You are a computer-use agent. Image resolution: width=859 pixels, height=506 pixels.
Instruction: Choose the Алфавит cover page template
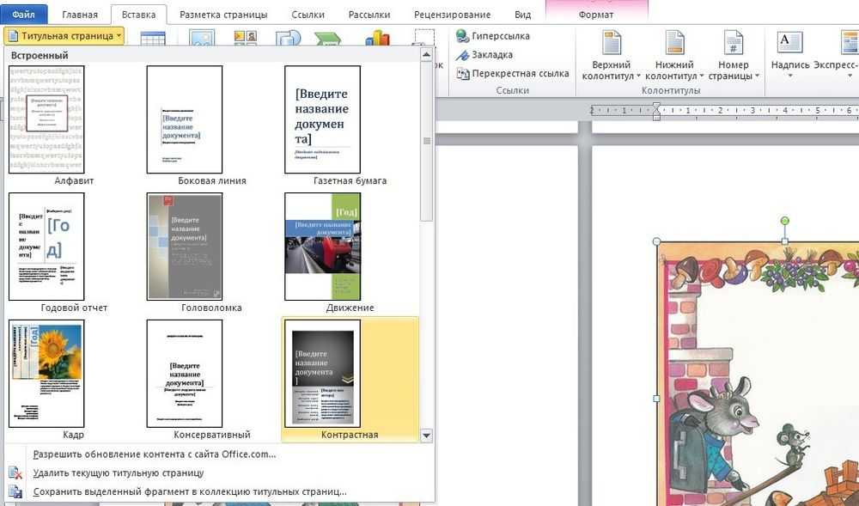click(x=46, y=120)
